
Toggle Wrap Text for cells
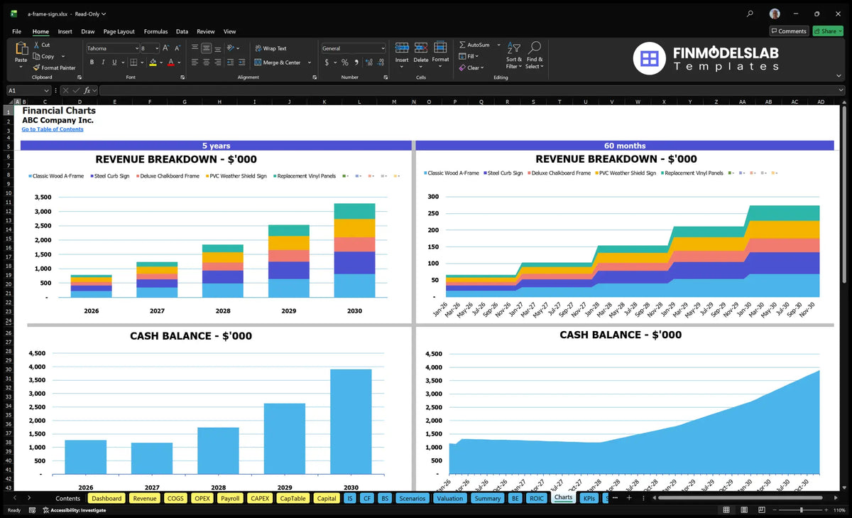point(271,48)
